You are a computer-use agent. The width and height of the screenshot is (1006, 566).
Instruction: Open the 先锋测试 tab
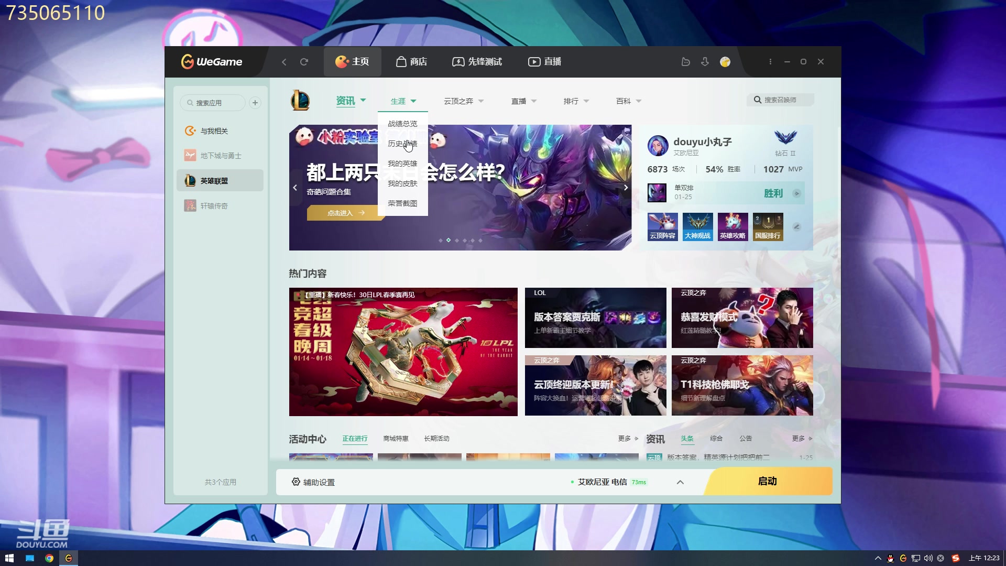[477, 62]
